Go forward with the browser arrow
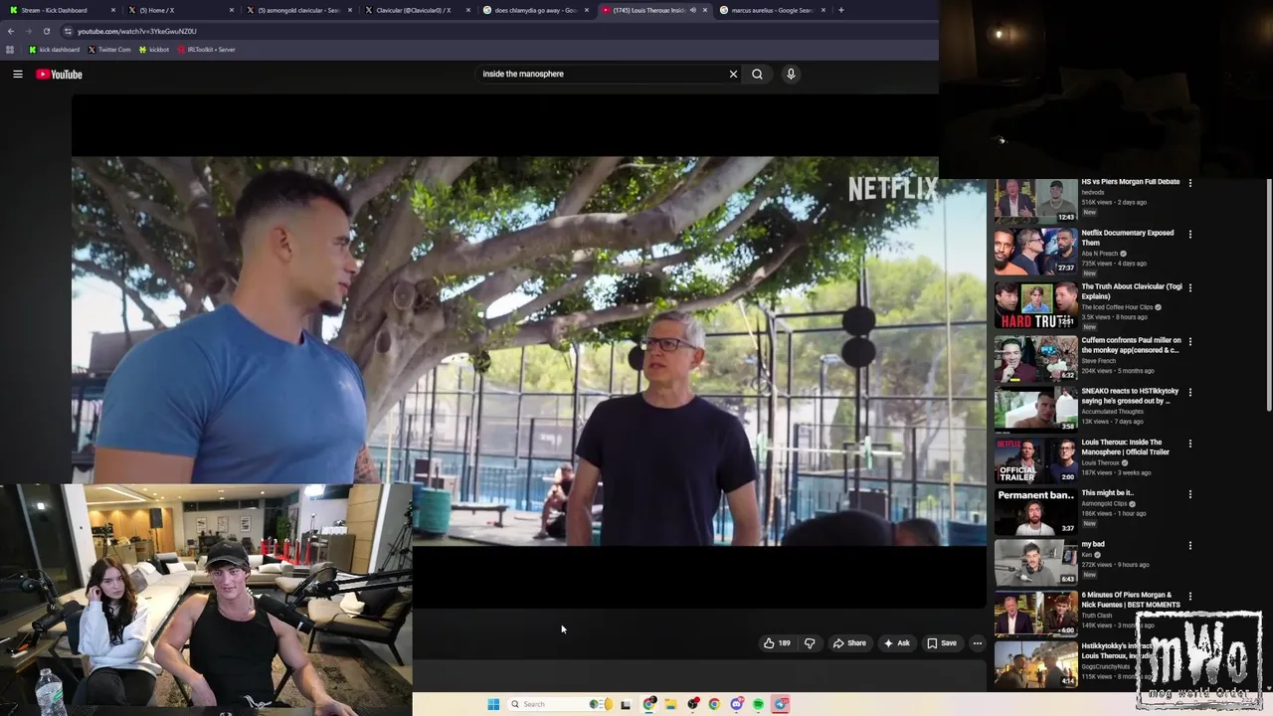 [x=28, y=31]
